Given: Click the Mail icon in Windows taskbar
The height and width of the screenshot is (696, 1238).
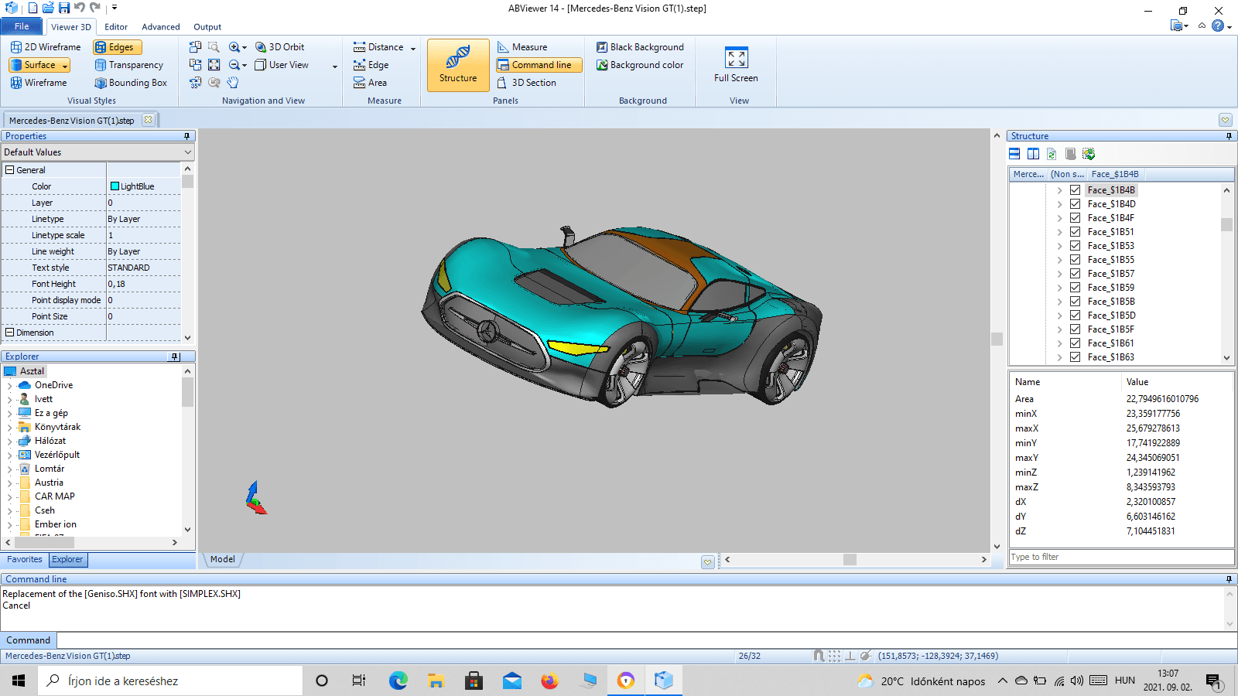Looking at the screenshot, I should point(512,681).
